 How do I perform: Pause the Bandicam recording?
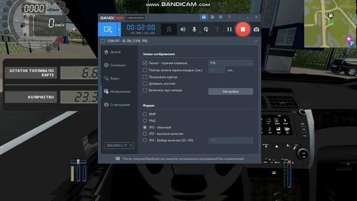(229, 30)
